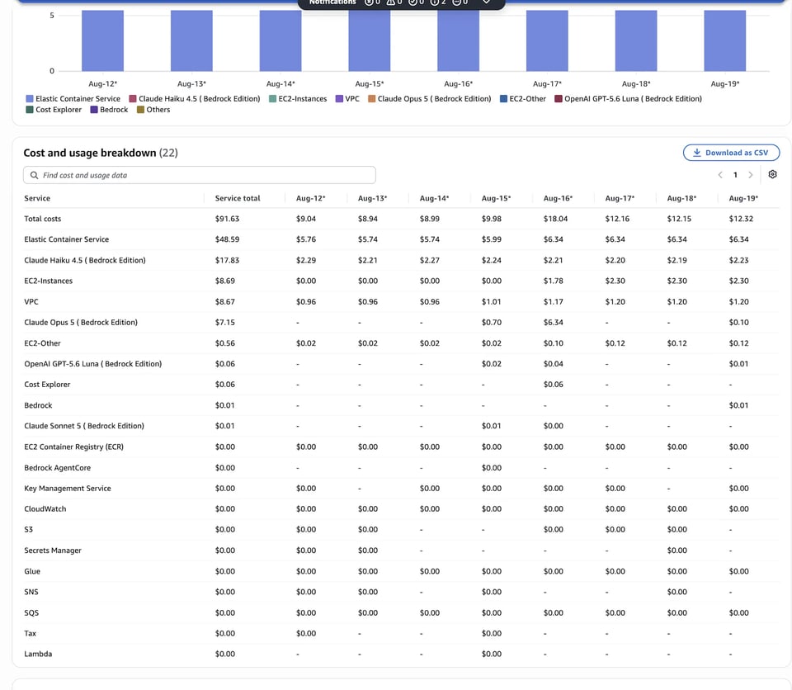Click the Bedrock table row label
Viewport: 792px width, 690px height.
pyautogui.click(x=39, y=405)
